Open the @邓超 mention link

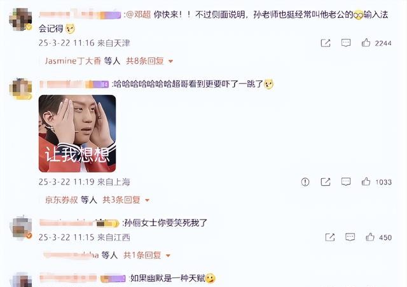point(137,15)
